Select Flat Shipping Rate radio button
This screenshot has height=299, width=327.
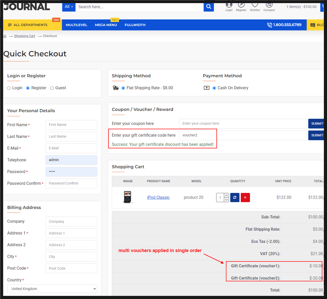[x=123, y=88]
